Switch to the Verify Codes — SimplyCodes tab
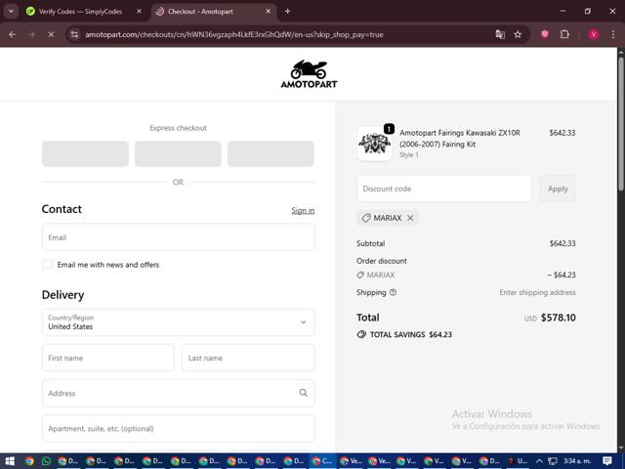This screenshot has width=625, height=469. (x=80, y=12)
